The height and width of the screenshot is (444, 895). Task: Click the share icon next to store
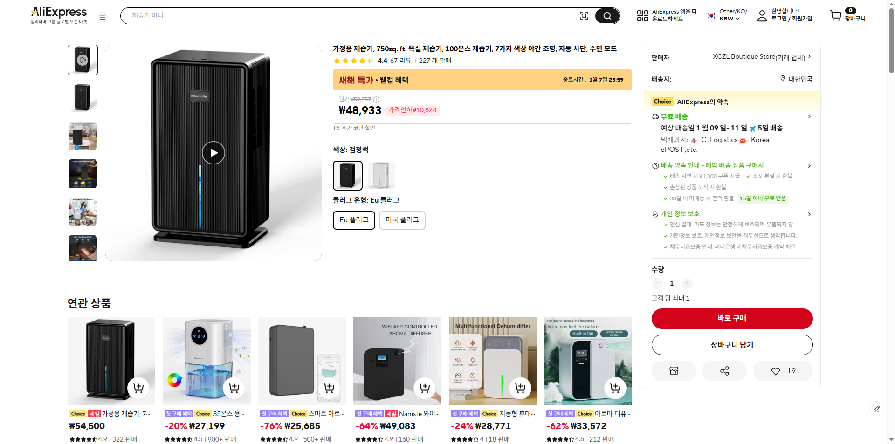click(x=724, y=370)
